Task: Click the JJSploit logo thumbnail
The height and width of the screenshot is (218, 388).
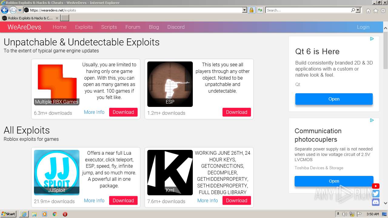Action: pos(57,173)
